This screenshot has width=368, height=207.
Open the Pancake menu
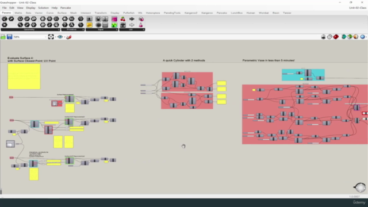66,7
